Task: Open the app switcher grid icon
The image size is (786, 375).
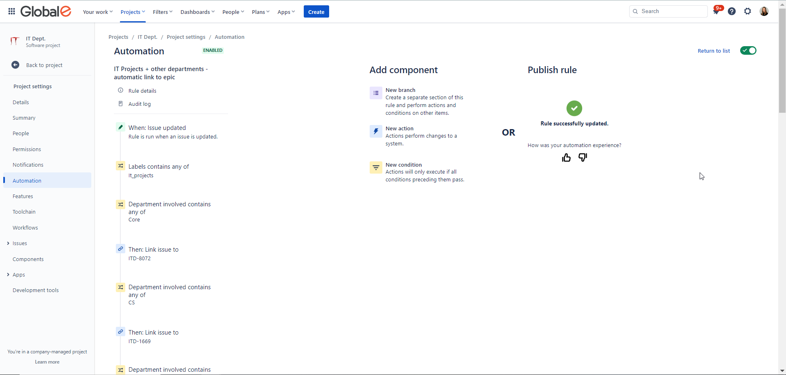Action: pyautogui.click(x=11, y=11)
